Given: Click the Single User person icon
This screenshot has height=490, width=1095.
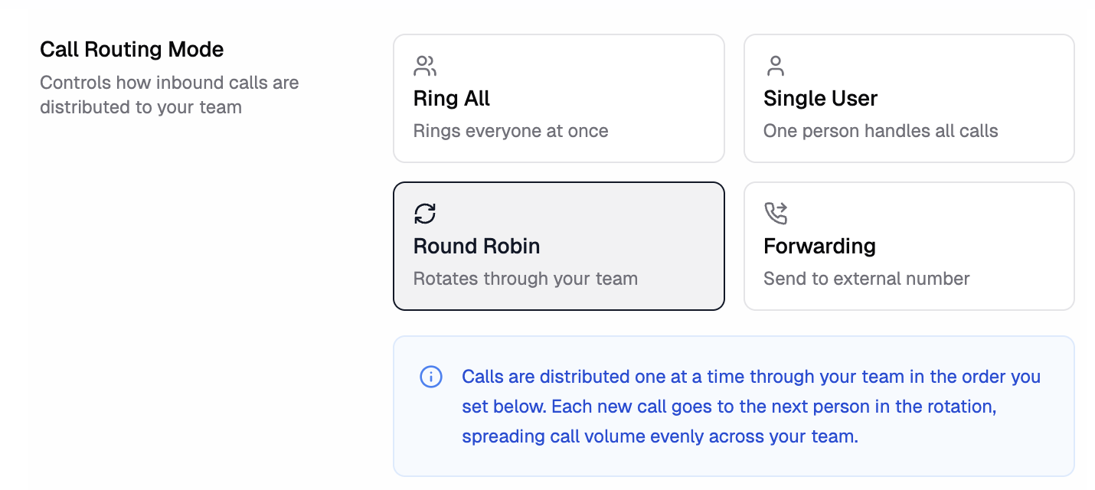Looking at the screenshot, I should [x=776, y=66].
